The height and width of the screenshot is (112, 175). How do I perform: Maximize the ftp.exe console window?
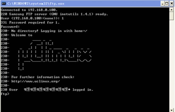[x=167, y=4]
